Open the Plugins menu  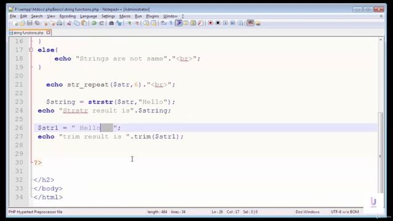tap(152, 17)
